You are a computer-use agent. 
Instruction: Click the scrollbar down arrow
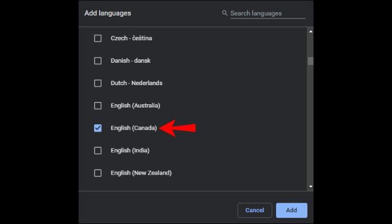tap(310, 186)
